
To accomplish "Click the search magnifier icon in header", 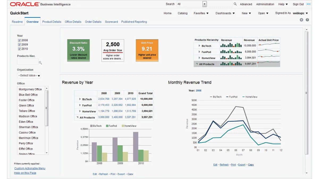I will click(235, 4).
